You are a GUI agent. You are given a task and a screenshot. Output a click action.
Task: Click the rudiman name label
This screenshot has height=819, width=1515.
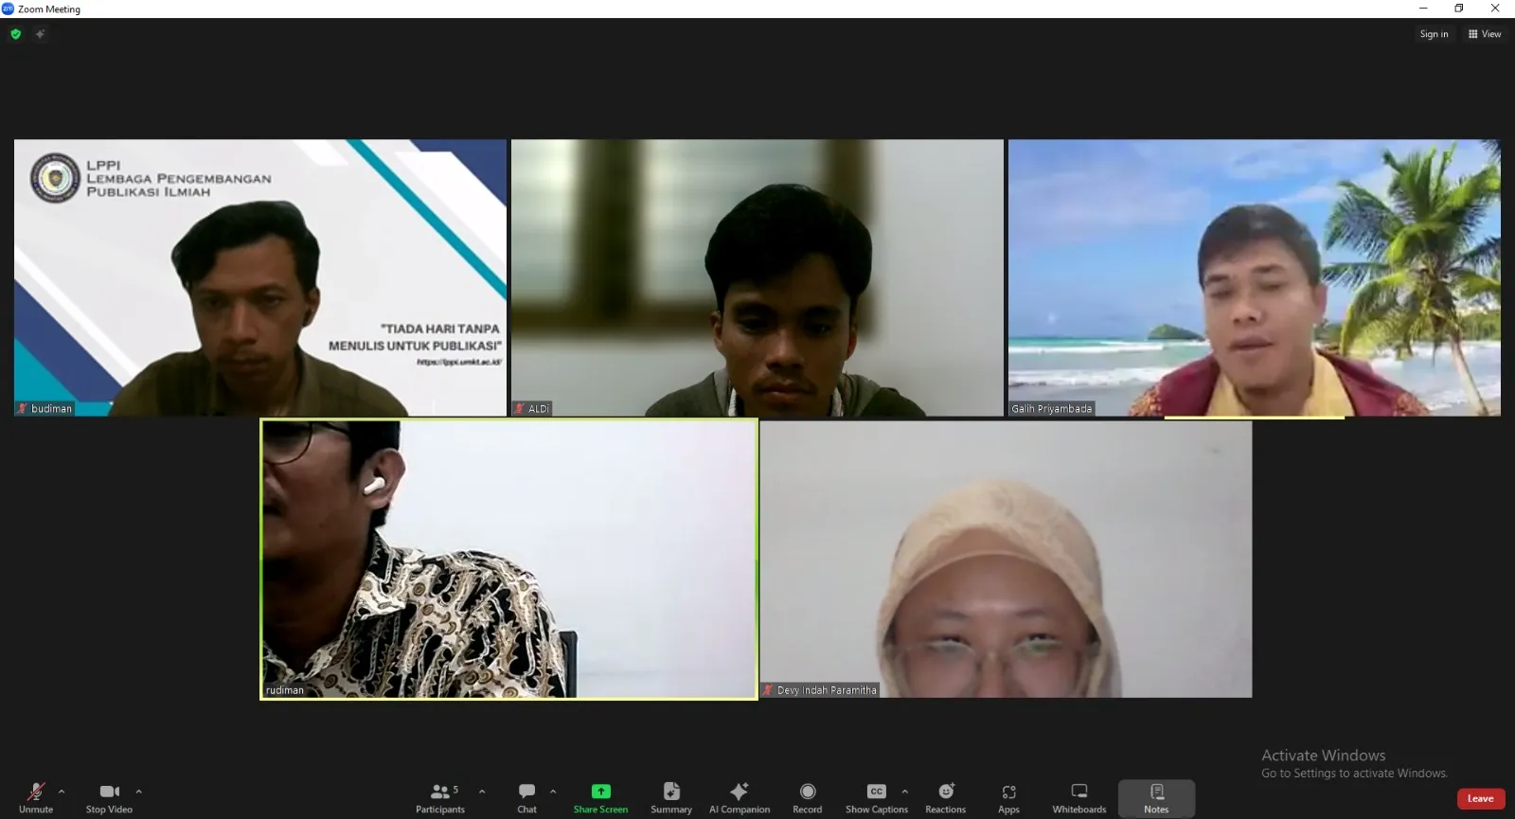pyautogui.click(x=285, y=690)
